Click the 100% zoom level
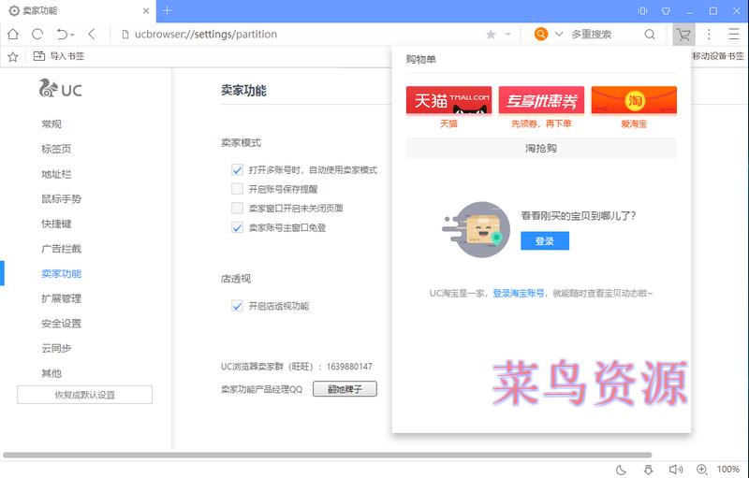This screenshot has width=749, height=478. [x=728, y=470]
